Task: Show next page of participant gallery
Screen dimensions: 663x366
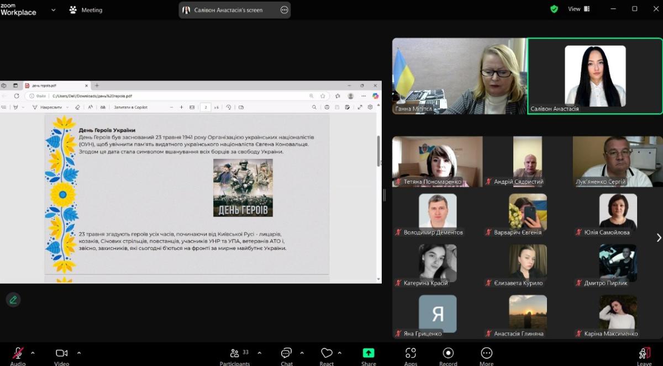Action: 658,237
